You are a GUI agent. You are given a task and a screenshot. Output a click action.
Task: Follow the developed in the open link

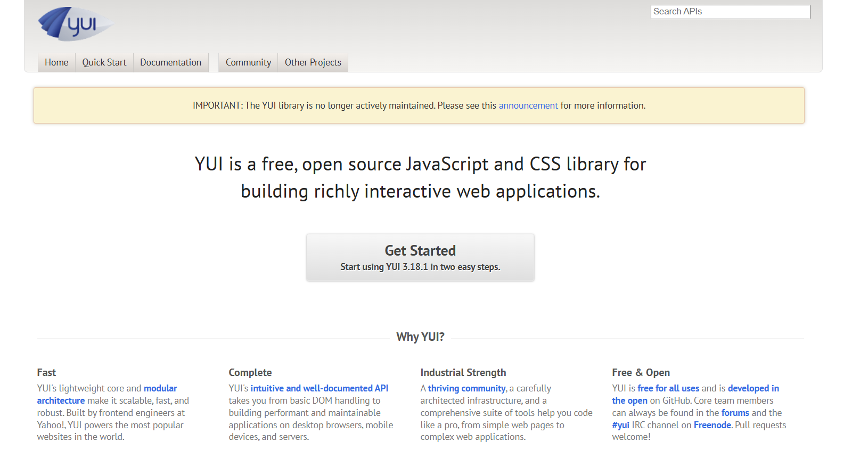click(x=753, y=388)
